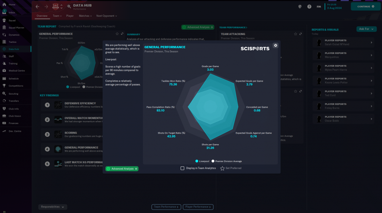
Task: Click the search magnifier icon
Action: click(69, 7)
